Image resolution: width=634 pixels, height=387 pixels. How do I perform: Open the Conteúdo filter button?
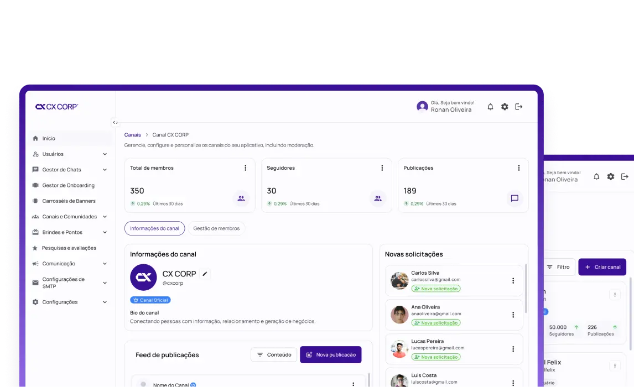pyautogui.click(x=274, y=355)
